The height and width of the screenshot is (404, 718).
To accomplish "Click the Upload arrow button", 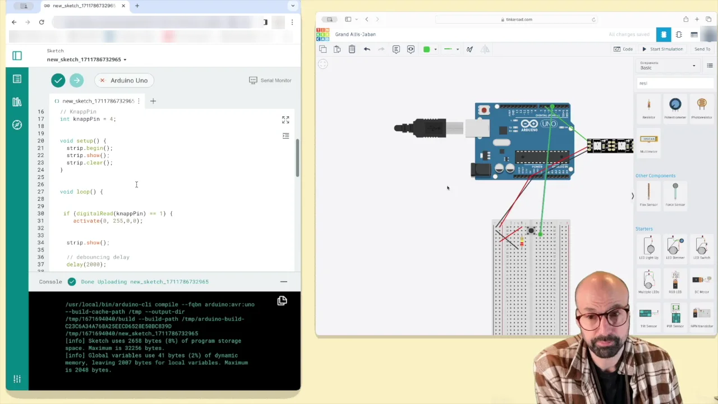I will pyautogui.click(x=77, y=80).
